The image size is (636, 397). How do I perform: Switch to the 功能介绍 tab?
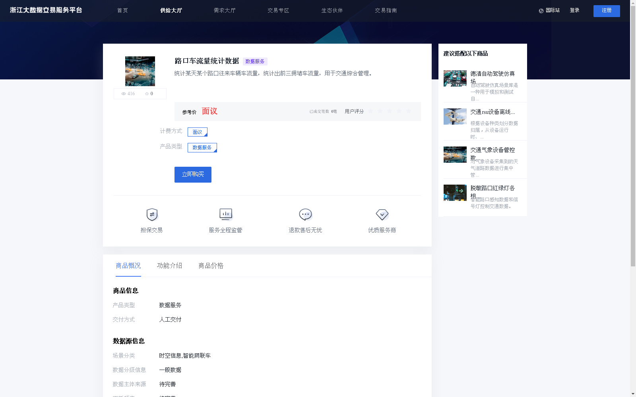[x=170, y=266]
